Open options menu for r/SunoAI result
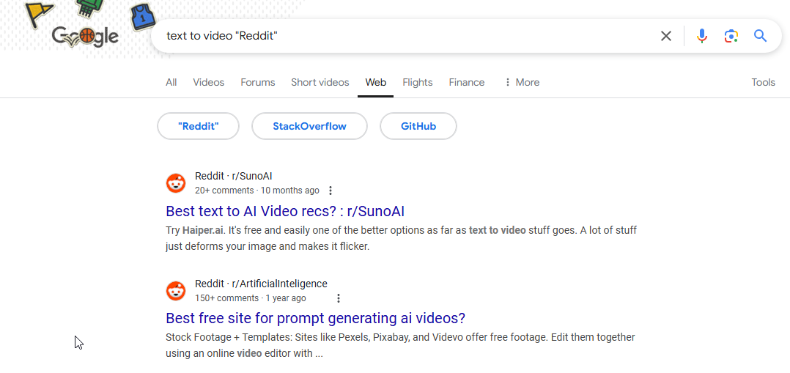 point(331,191)
